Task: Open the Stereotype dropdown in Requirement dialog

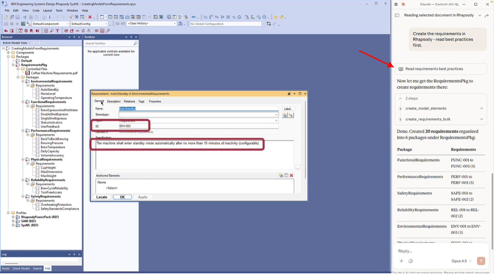Action: (276, 115)
